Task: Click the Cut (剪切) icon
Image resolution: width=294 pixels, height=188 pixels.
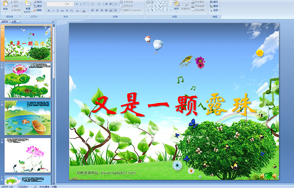Action: (x=15, y=2)
